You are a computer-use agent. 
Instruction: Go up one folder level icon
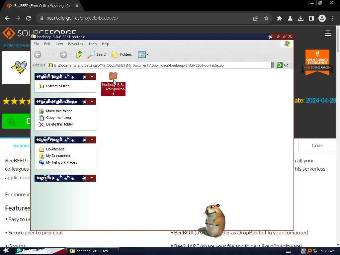79,54
